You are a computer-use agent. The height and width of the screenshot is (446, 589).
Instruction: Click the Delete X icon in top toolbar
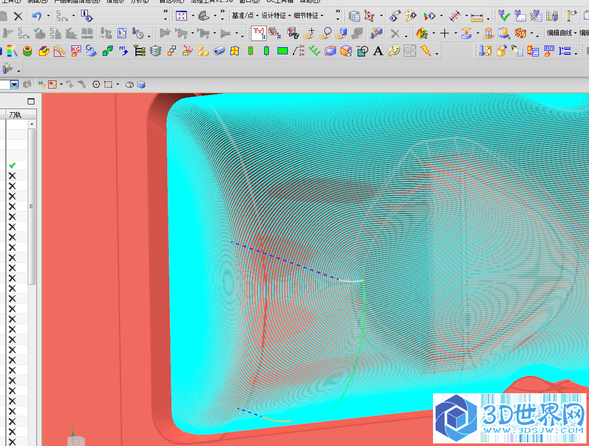coord(18,16)
